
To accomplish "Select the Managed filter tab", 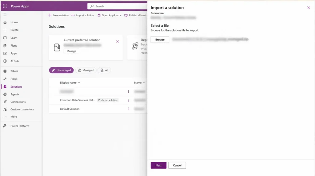I will tap(86, 70).
